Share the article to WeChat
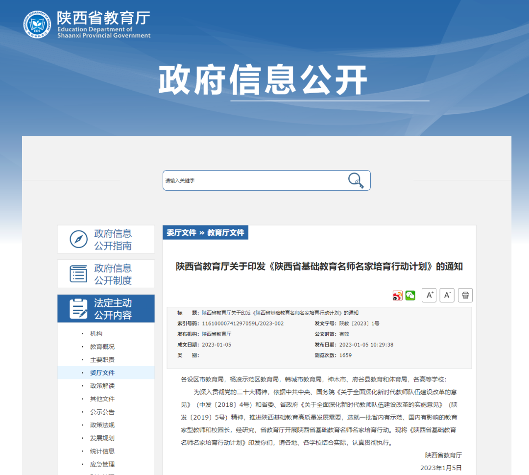This screenshot has height=475, width=529. 410,296
